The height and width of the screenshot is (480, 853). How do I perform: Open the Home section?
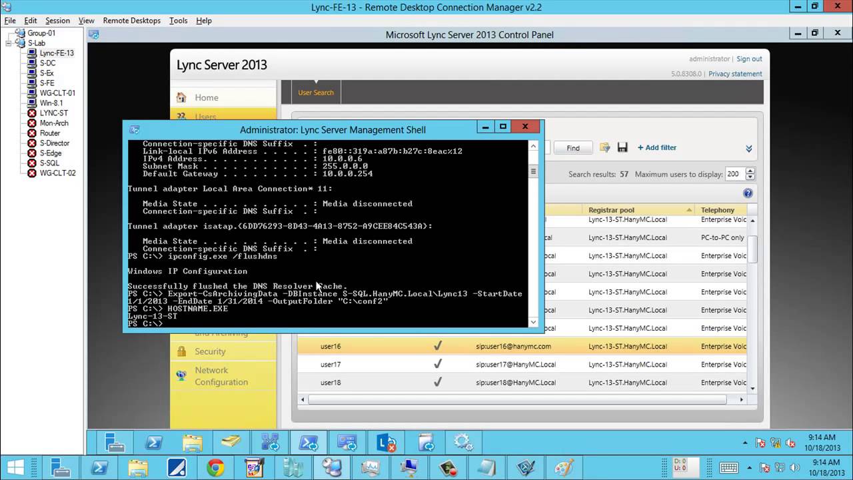coord(207,97)
